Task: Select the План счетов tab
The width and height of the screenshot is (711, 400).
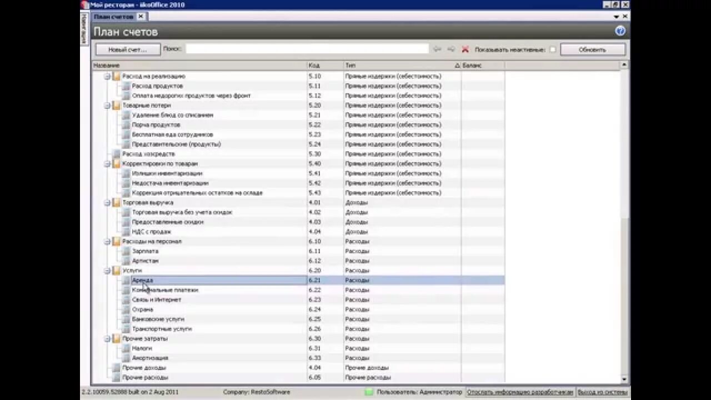Action: point(114,17)
